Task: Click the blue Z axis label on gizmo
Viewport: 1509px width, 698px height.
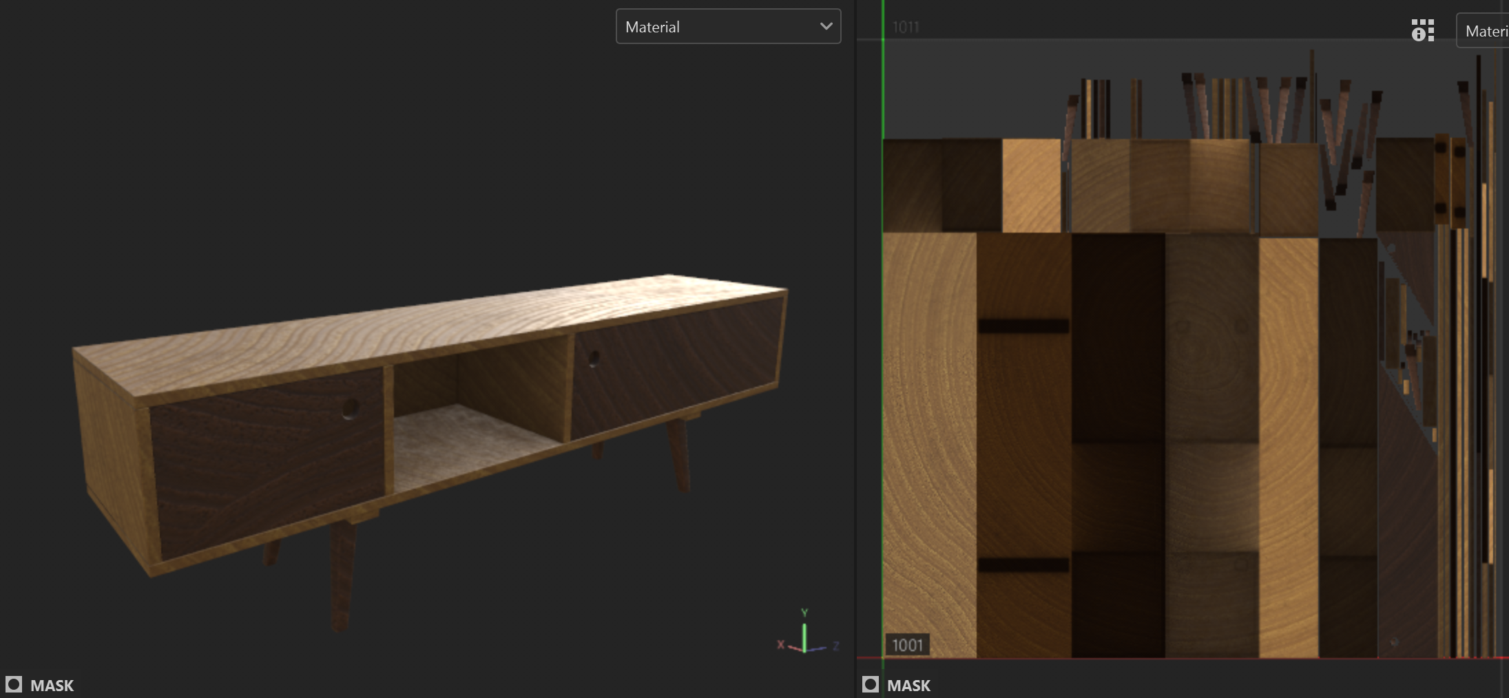Action: tap(835, 646)
